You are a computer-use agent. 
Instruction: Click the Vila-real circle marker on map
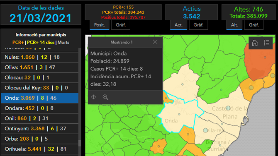[205, 130]
